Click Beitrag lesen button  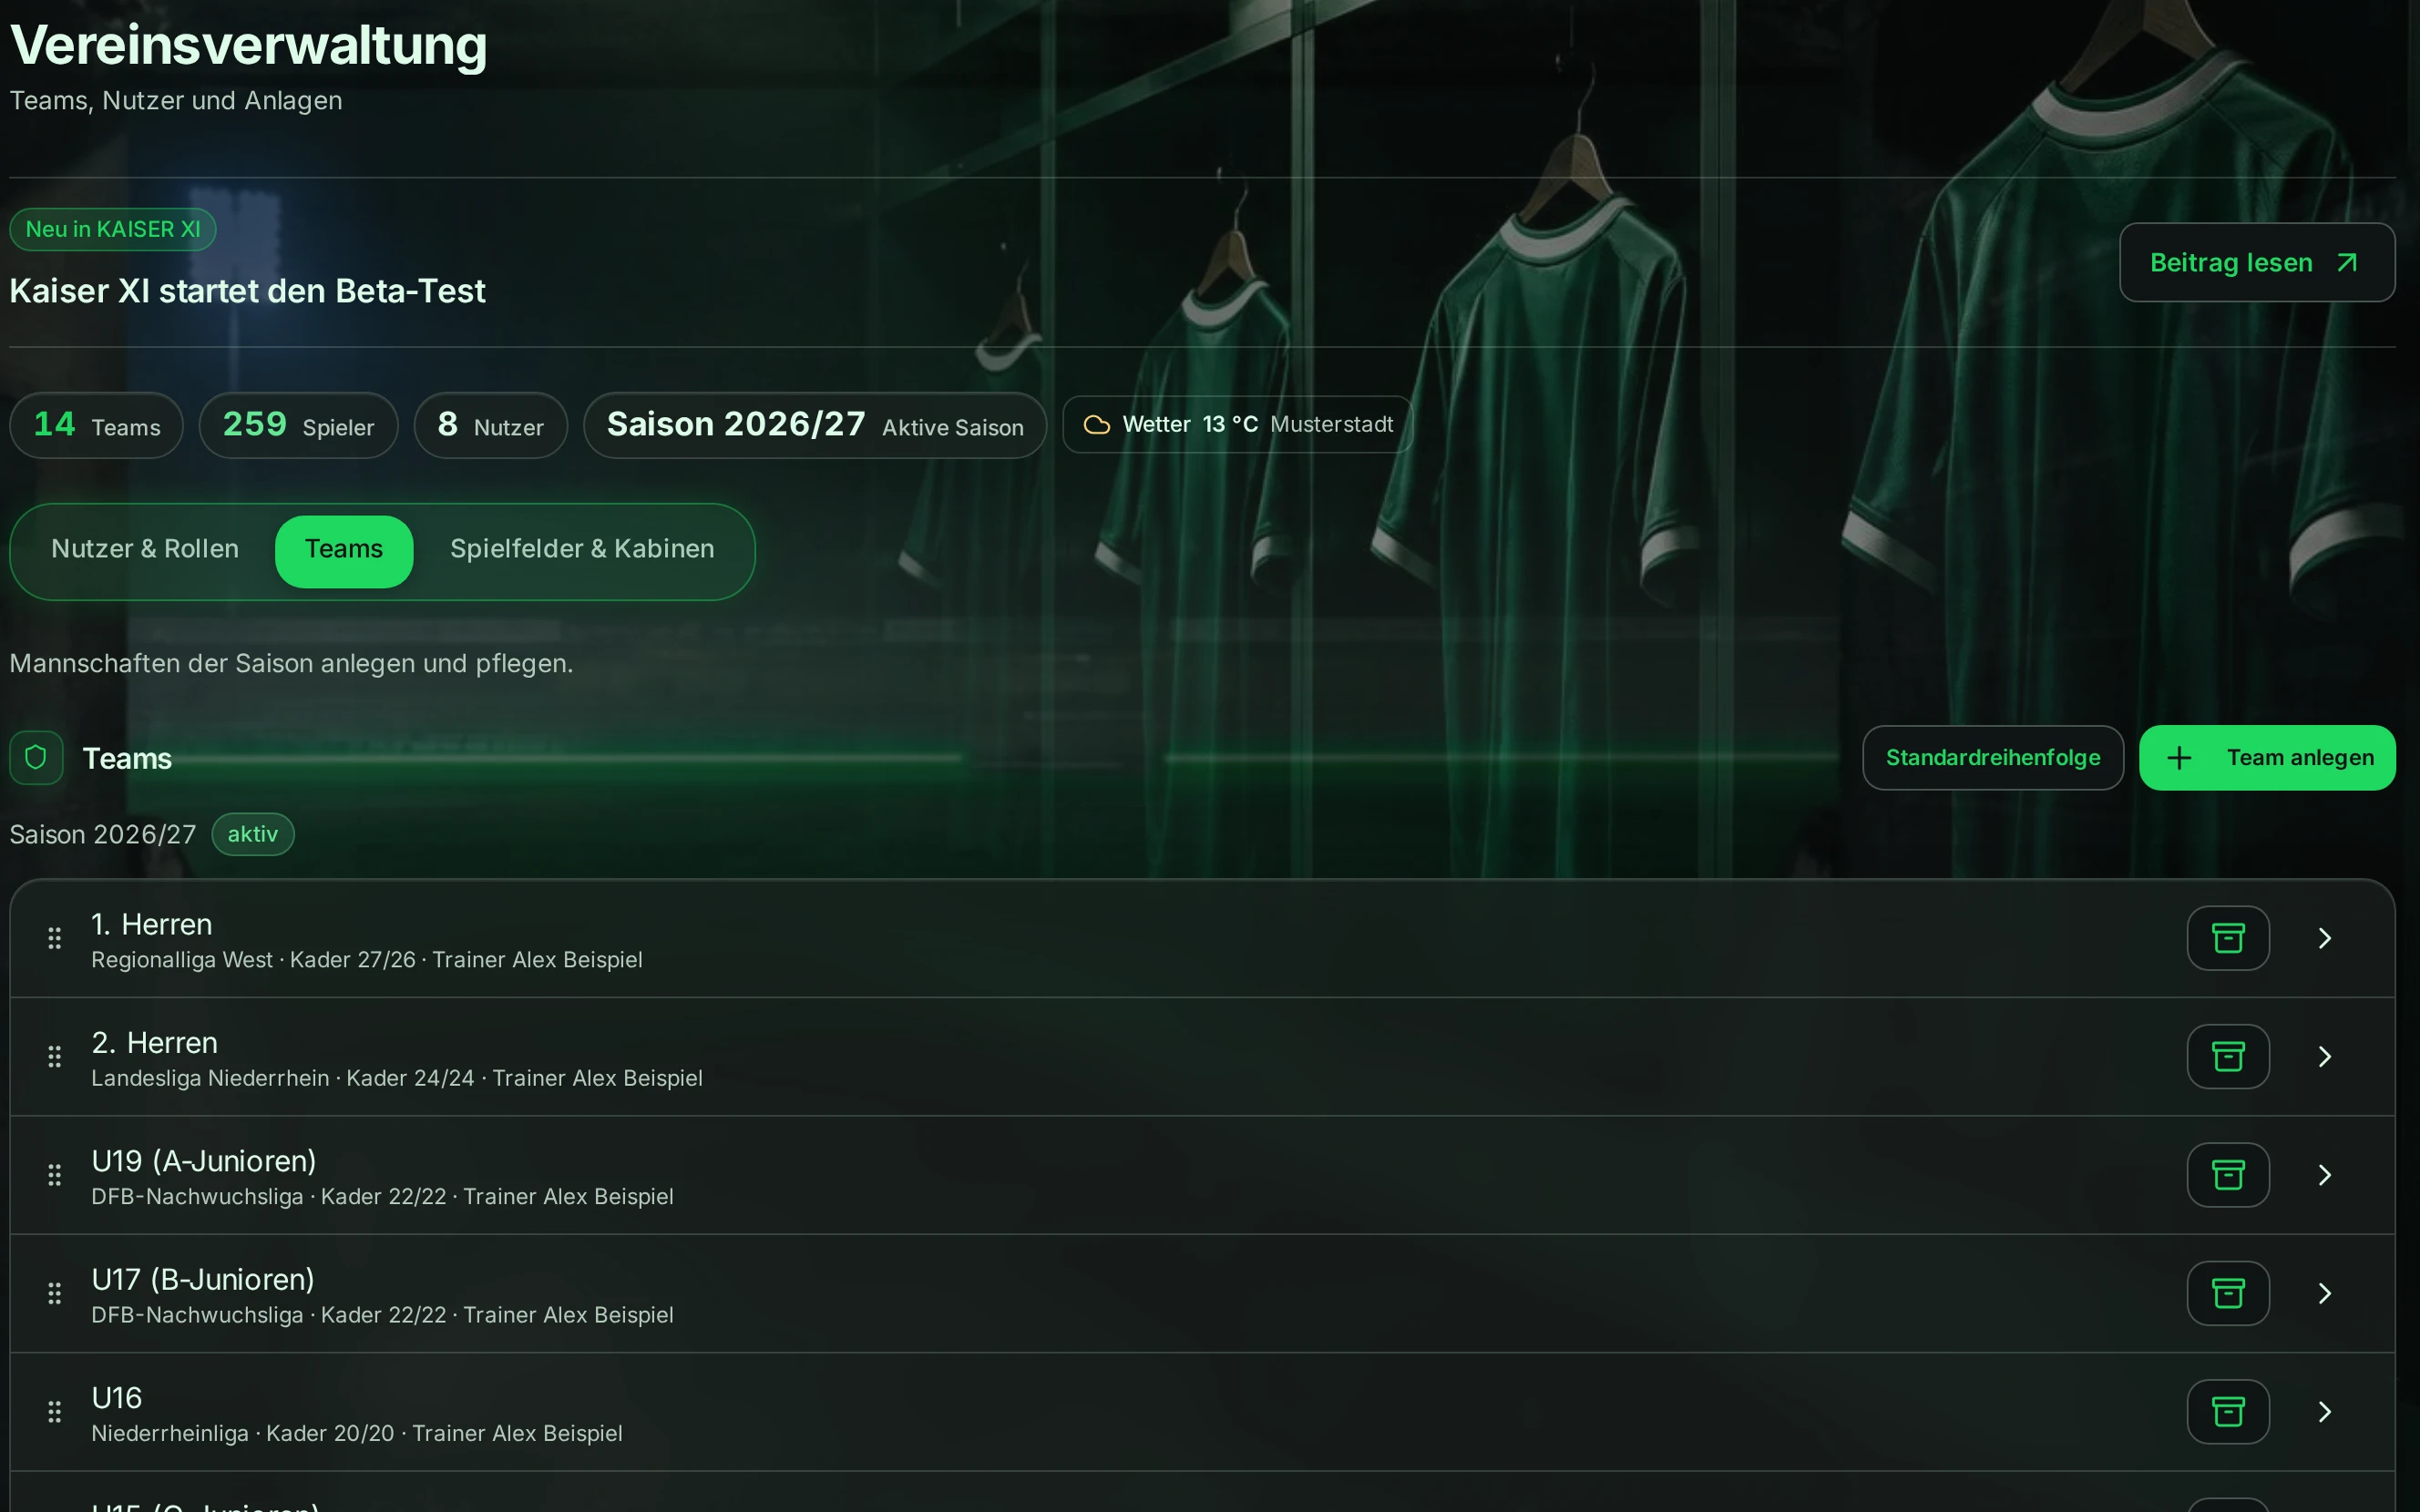tap(2257, 262)
